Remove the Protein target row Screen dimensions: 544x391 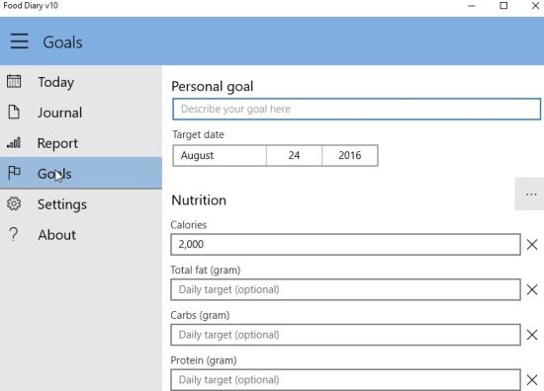532,380
